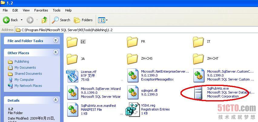
Task: Select the License.rtf file icon
Action: [72, 76]
